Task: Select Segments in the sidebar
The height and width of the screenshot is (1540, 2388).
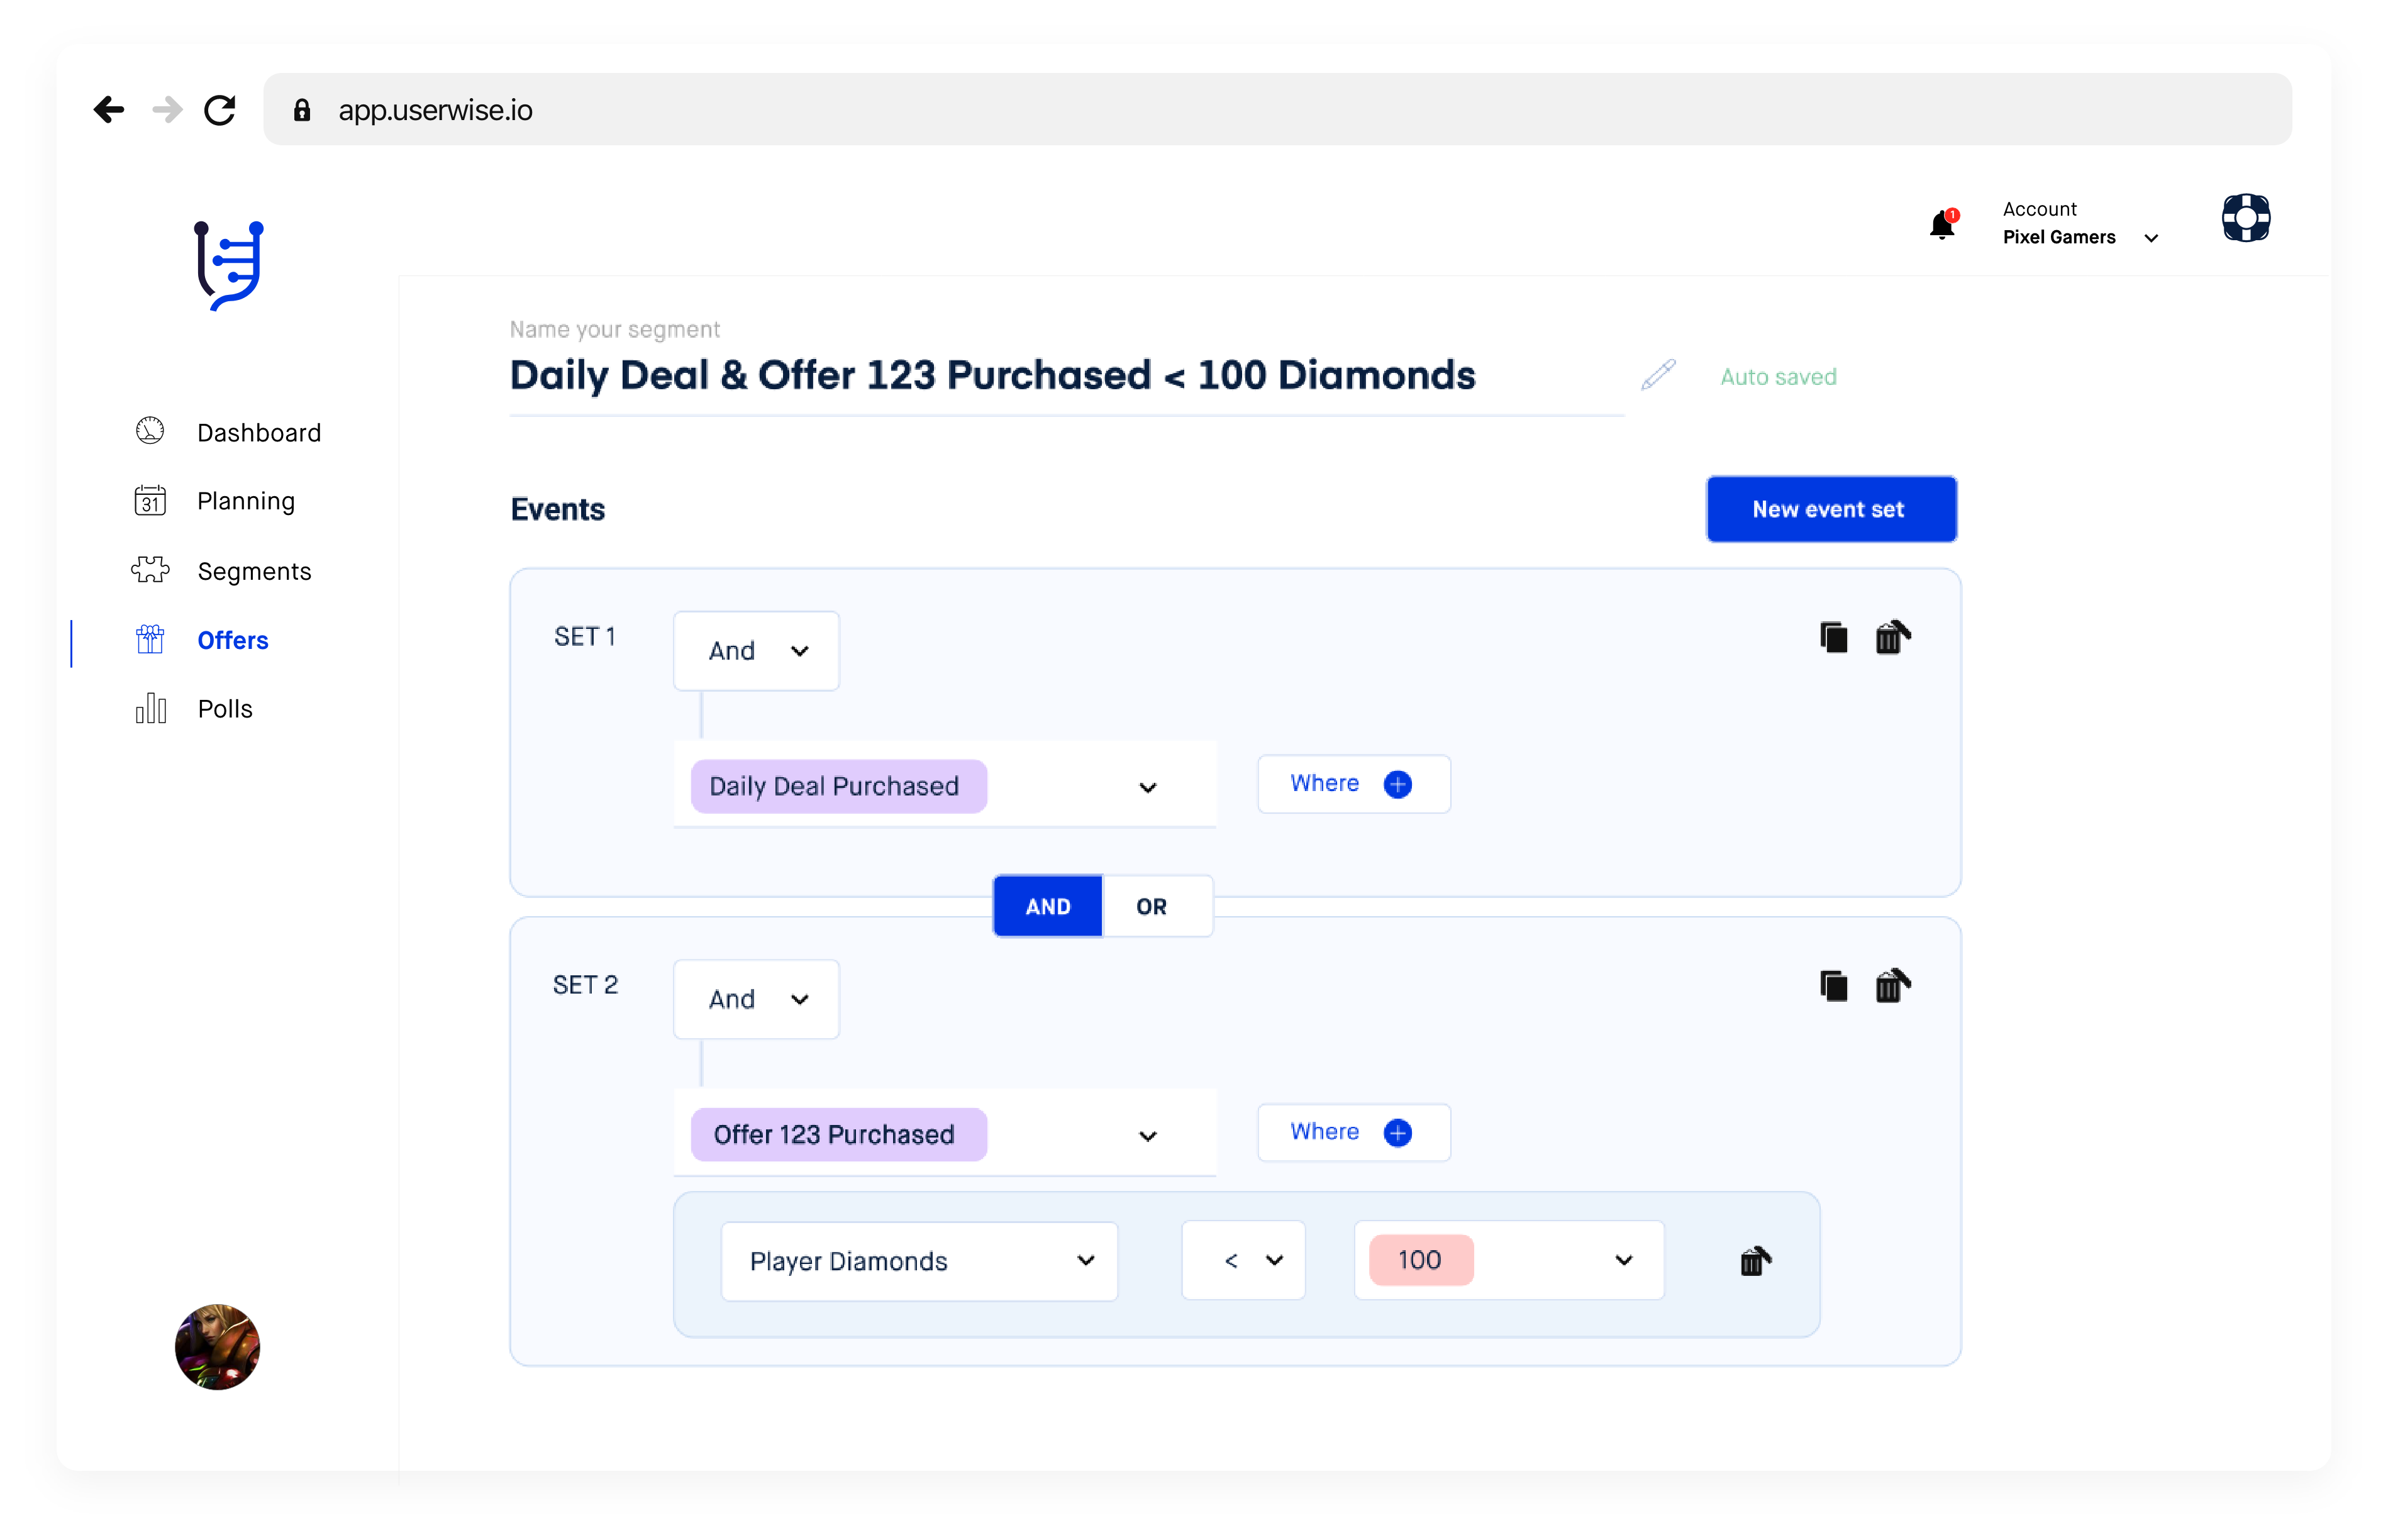Action: coord(253,570)
